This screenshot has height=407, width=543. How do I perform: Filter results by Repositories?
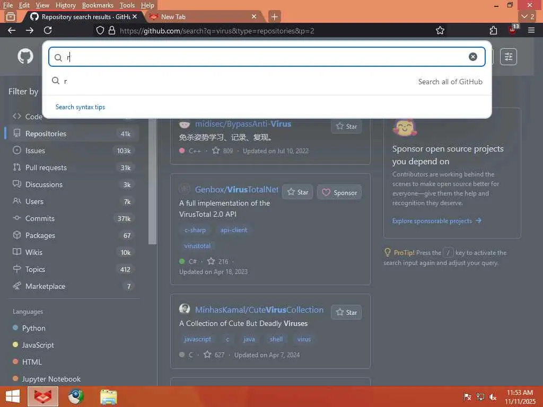[72, 134]
